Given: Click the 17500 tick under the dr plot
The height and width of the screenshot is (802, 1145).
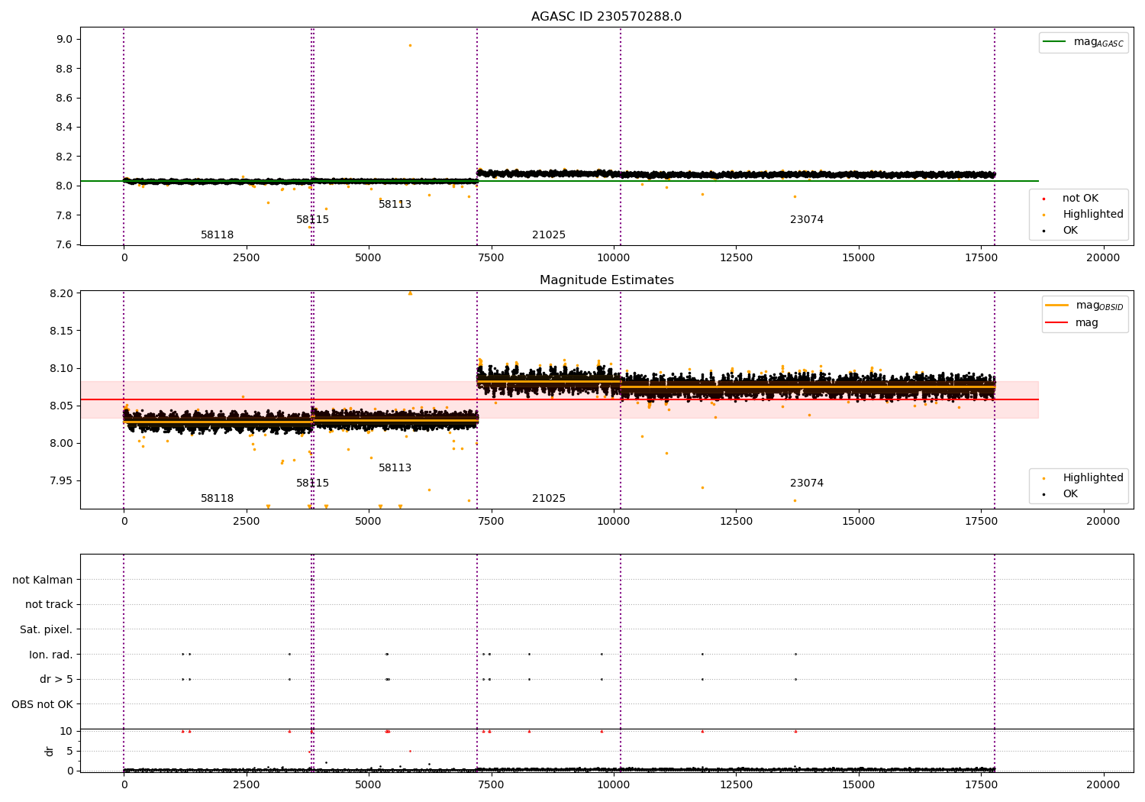Looking at the screenshot, I should [981, 784].
